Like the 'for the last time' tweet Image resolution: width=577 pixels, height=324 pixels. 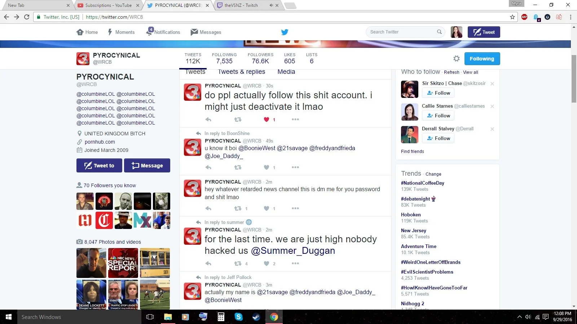[x=267, y=264]
